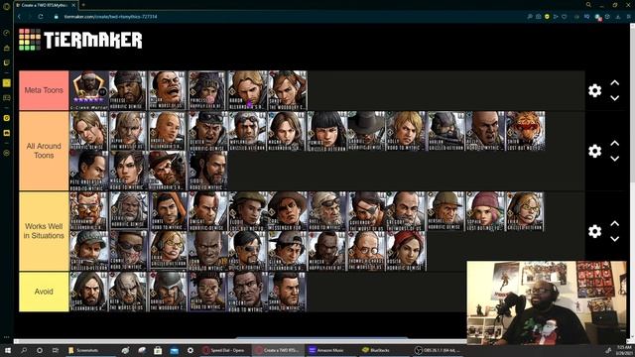Select the Beta Worst of Us card
Viewport: 635px width, 357px height.
[128, 292]
